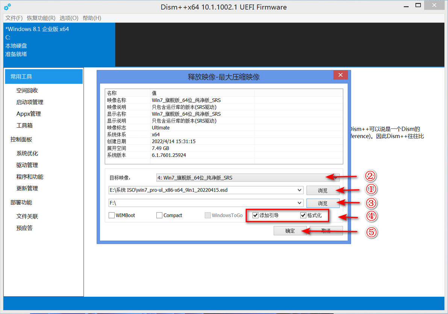Open 更新管理 in the sidebar

27,189
